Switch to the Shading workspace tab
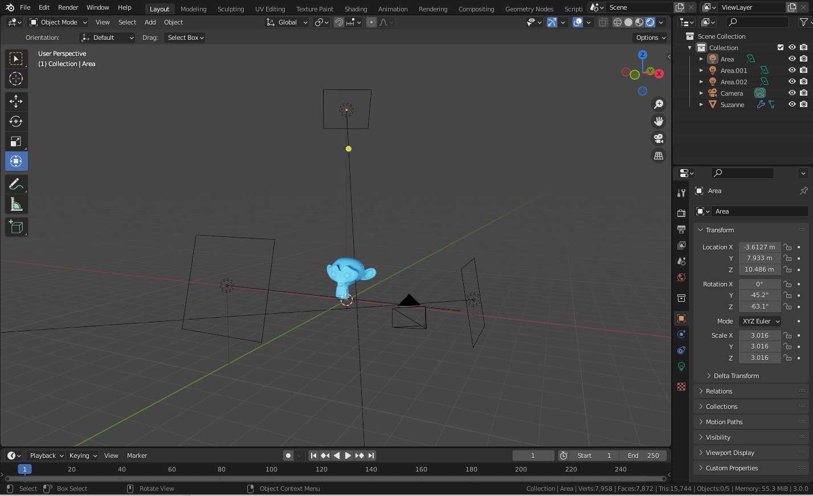This screenshot has height=496, width=813. [x=355, y=8]
